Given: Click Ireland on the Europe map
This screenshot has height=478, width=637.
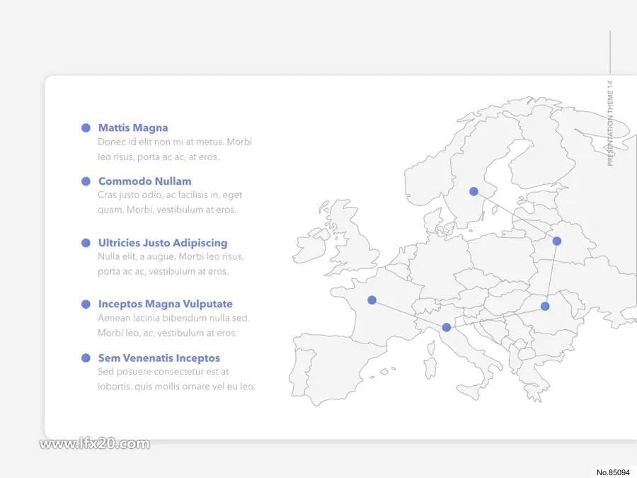Looking at the screenshot, I should click(311, 245).
